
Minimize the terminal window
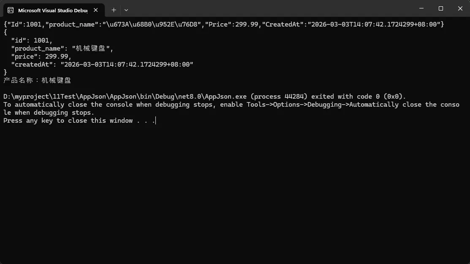(x=421, y=8)
